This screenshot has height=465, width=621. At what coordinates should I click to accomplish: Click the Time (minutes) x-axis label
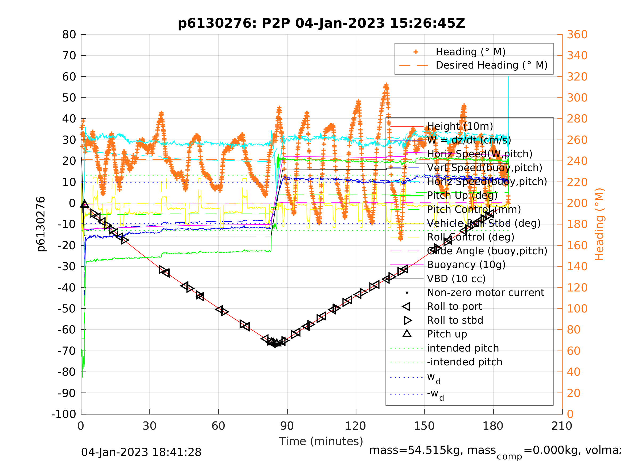click(x=321, y=441)
